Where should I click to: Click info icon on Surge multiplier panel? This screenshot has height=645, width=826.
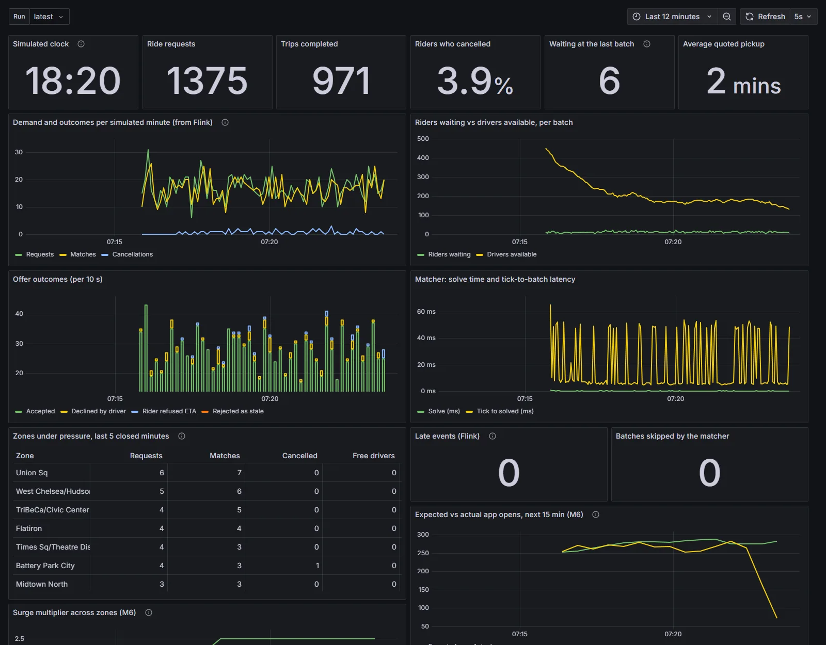click(x=149, y=612)
